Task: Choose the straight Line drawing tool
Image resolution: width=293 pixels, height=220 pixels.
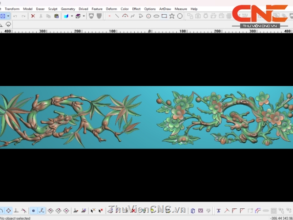Action: point(117,16)
